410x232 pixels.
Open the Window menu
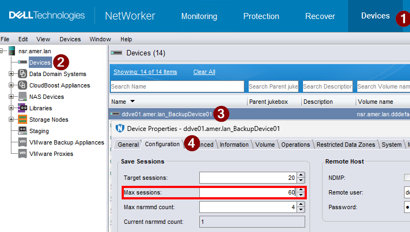(x=100, y=39)
